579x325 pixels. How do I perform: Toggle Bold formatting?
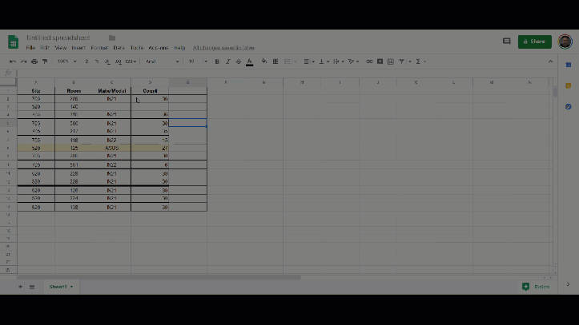[217, 61]
